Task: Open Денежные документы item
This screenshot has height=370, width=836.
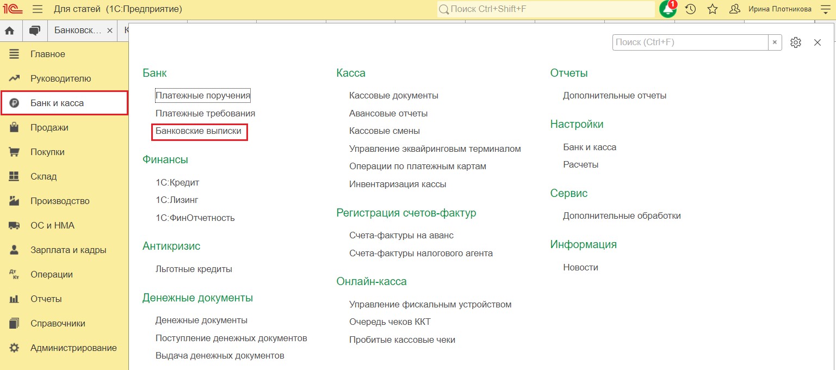Action: [x=201, y=320]
